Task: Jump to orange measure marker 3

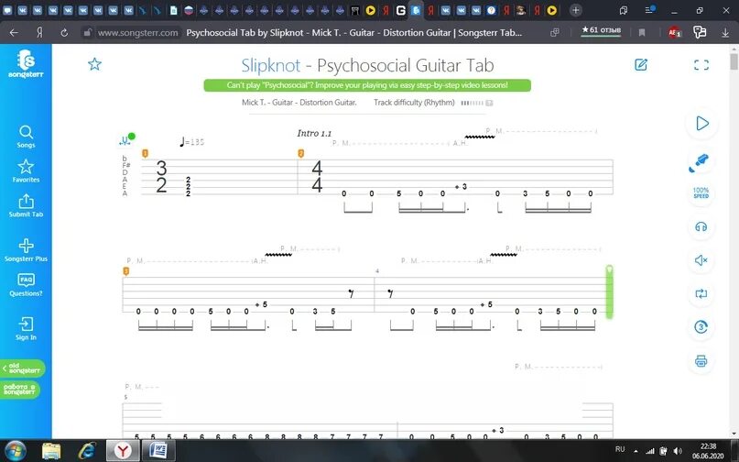Action: click(125, 271)
